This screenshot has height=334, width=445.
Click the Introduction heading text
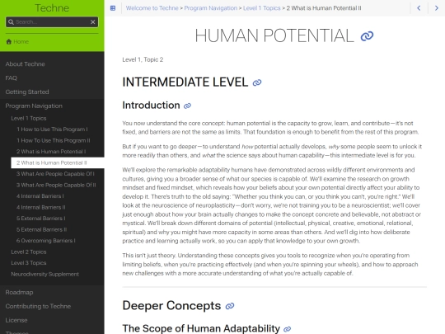tap(151, 106)
